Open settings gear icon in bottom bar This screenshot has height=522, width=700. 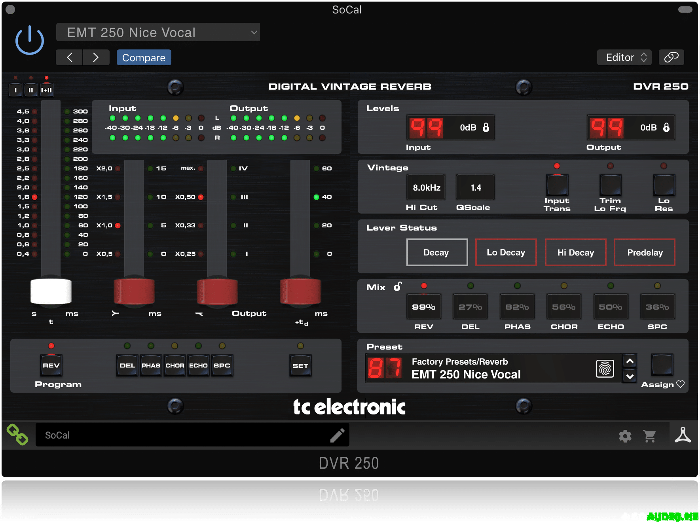click(625, 436)
